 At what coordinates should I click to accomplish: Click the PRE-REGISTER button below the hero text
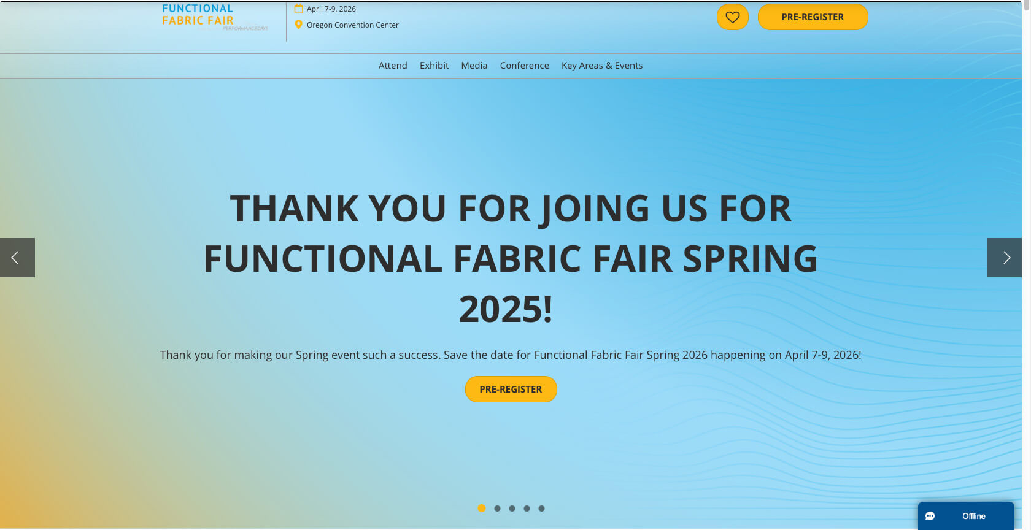point(511,390)
